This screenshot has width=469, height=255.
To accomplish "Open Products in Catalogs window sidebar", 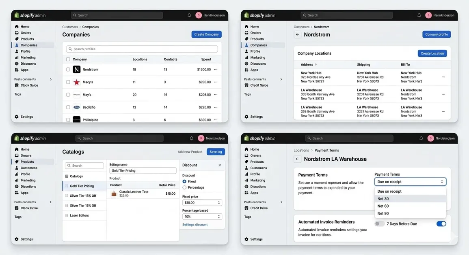I will pyautogui.click(x=33, y=161).
